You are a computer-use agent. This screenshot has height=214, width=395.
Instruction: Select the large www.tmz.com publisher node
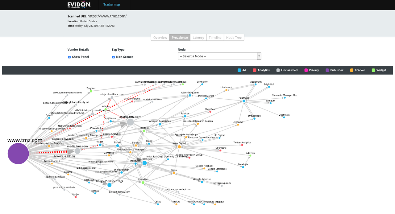coord(18,153)
